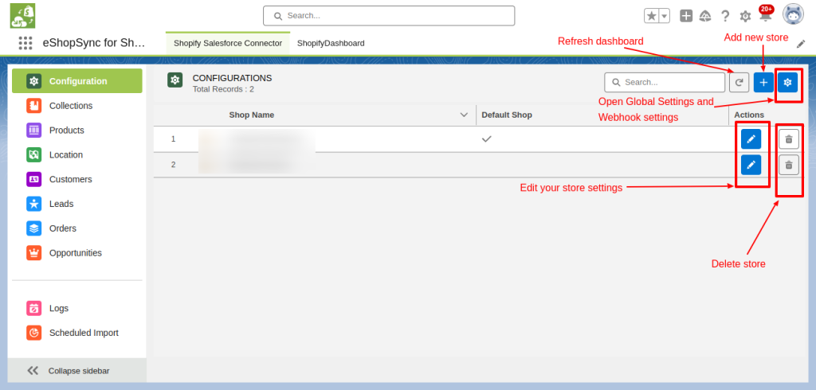The width and height of the screenshot is (816, 390).
Task: Click the Logs calendar icon
Action: click(x=33, y=308)
